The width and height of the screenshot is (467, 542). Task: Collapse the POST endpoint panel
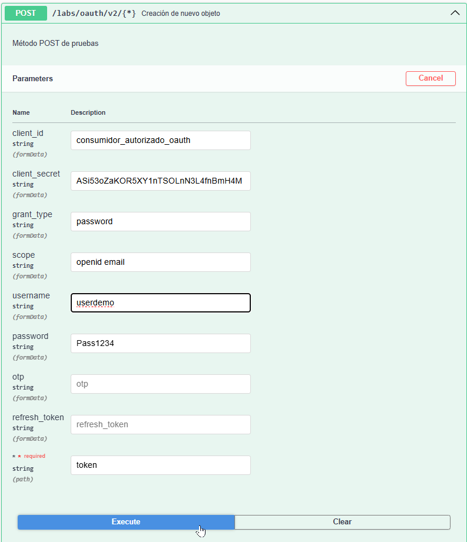click(455, 12)
